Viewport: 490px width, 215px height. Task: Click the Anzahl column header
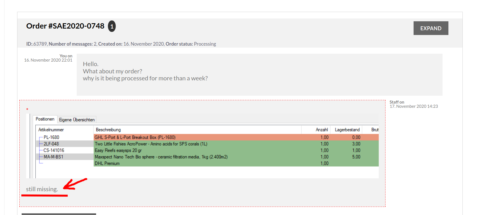click(x=321, y=130)
